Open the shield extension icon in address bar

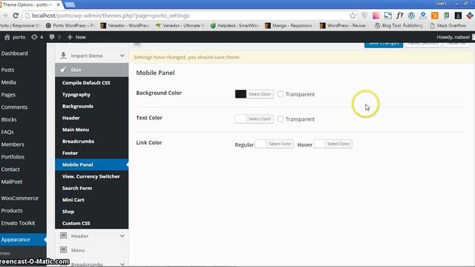pyautogui.click(x=364, y=16)
